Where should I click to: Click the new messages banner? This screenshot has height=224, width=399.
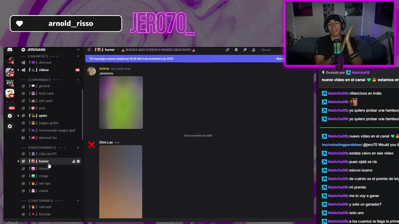click(185, 58)
